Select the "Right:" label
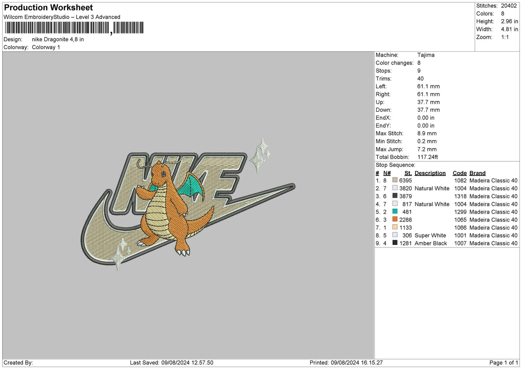This screenshot has height=369, width=522. click(383, 94)
